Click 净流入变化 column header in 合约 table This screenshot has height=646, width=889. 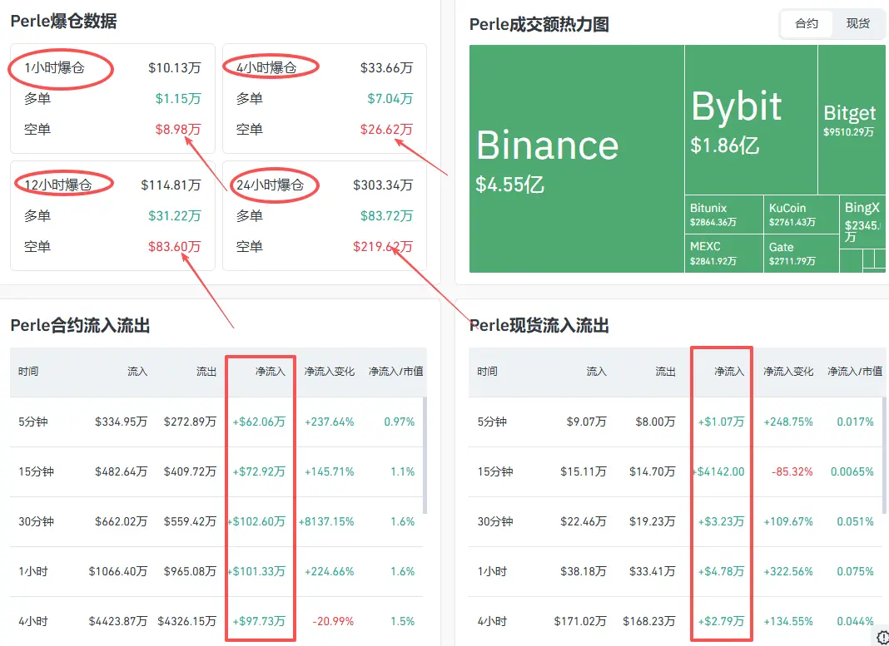coord(329,372)
